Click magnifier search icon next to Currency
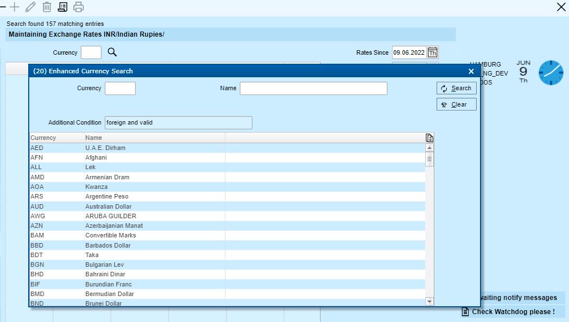569x322 pixels. pos(112,52)
